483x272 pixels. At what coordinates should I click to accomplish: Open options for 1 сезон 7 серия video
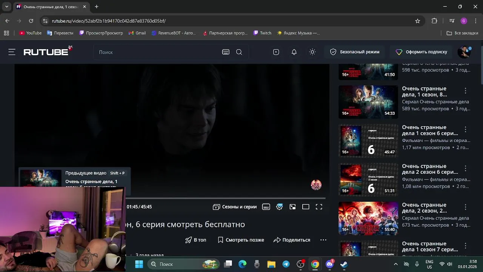tap(465, 246)
